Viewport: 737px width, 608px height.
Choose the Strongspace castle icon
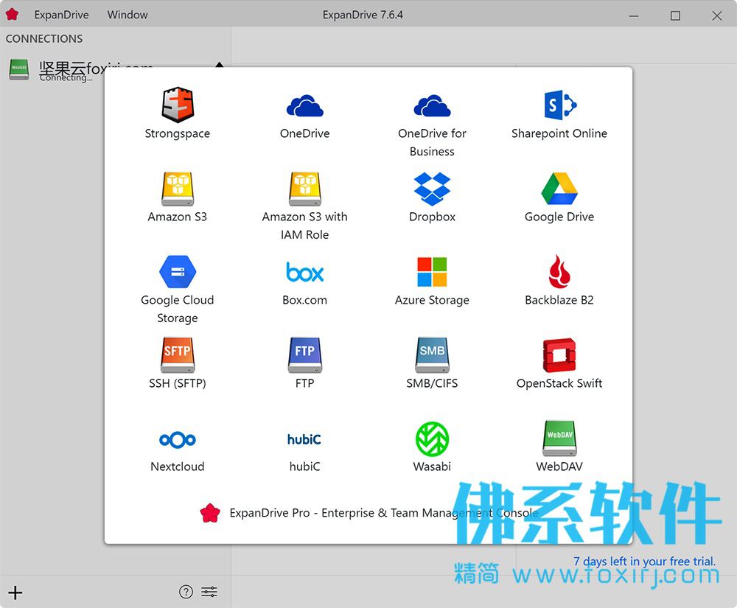[x=178, y=105]
